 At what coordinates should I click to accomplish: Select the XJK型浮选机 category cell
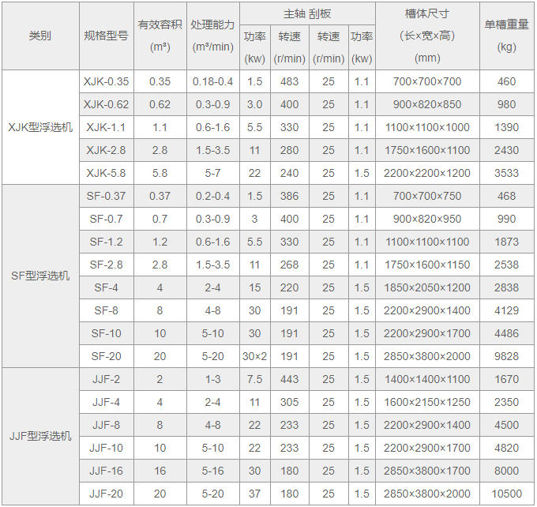point(40,127)
